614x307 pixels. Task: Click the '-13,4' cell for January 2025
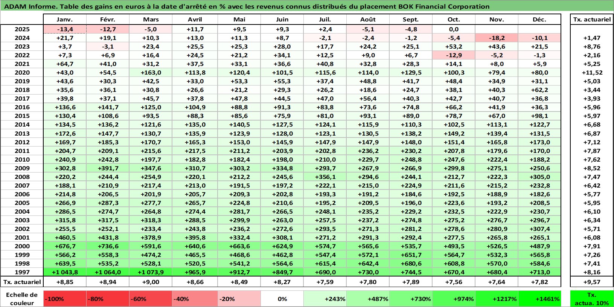pos(65,29)
